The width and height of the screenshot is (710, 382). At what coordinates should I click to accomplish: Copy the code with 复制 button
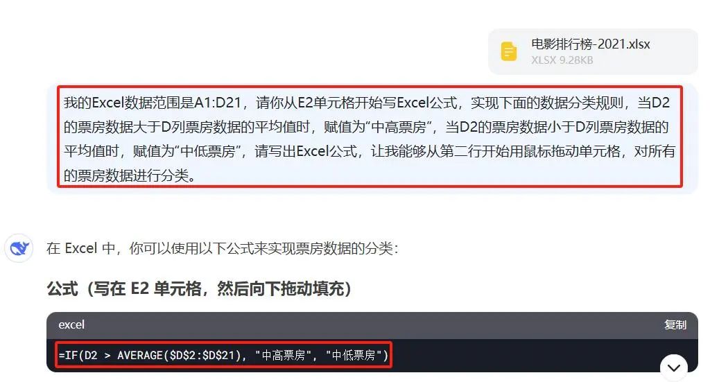675,324
